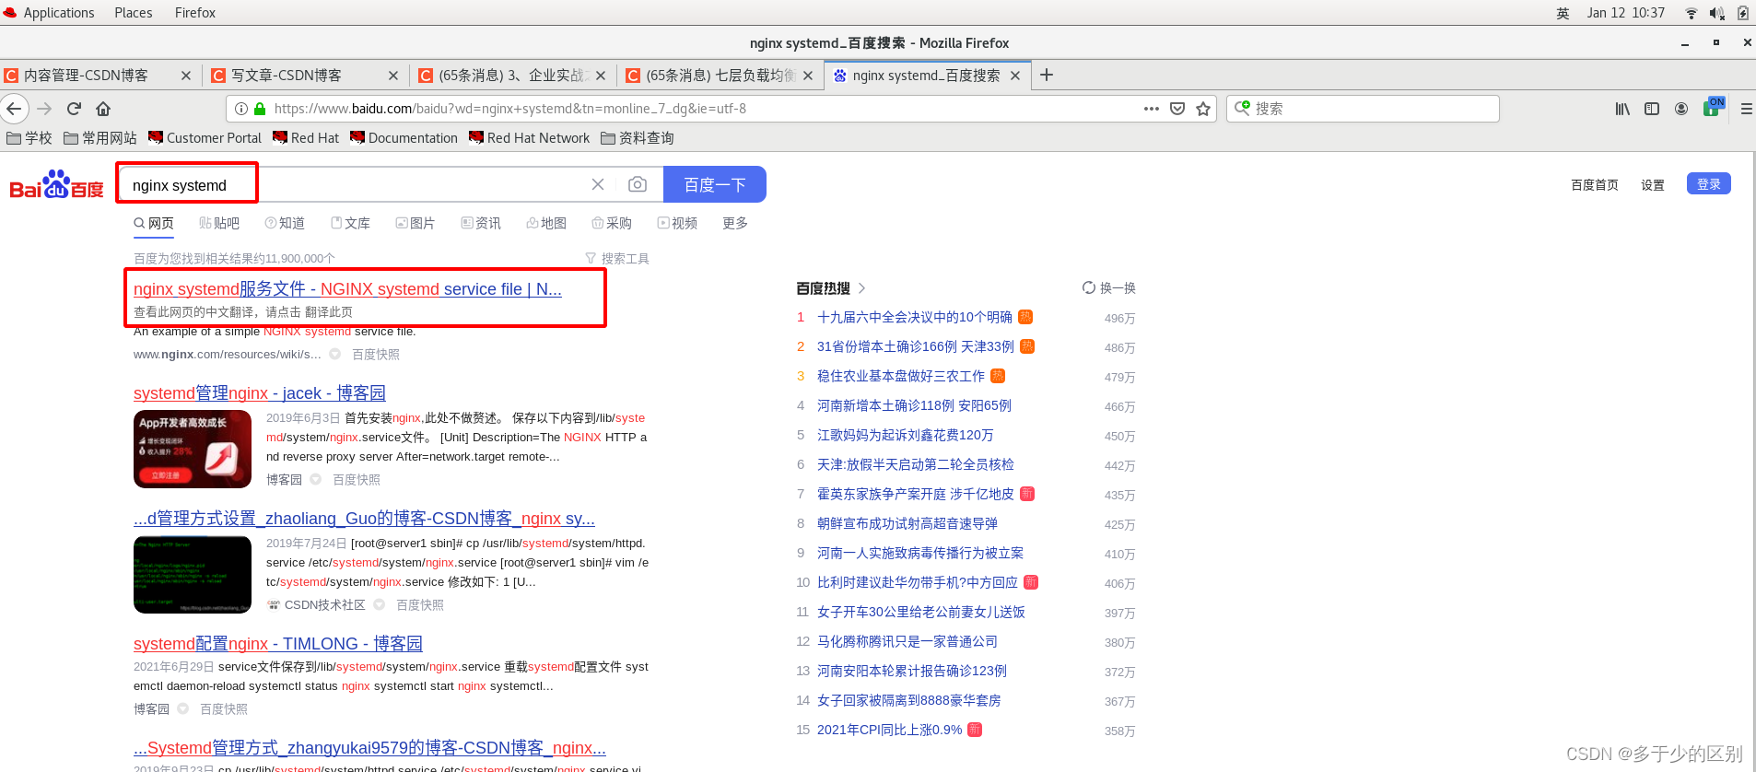1756x772 pixels.
Task: Open 搜索工具 filter options
Action: click(x=617, y=259)
